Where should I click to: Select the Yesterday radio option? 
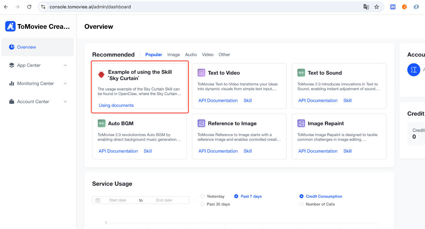click(202, 196)
